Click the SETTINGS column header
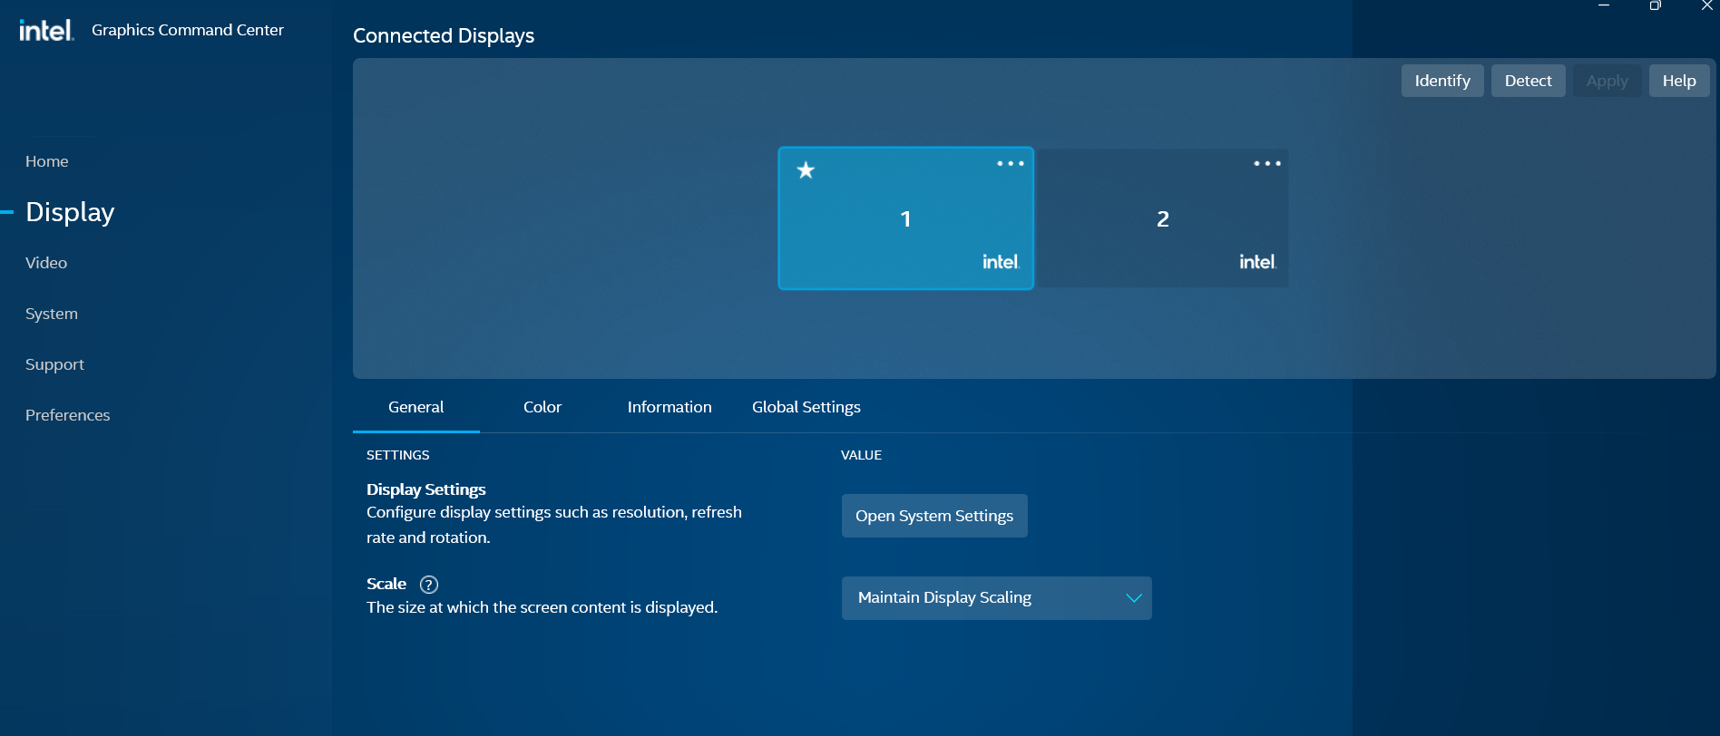 [398, 455]
